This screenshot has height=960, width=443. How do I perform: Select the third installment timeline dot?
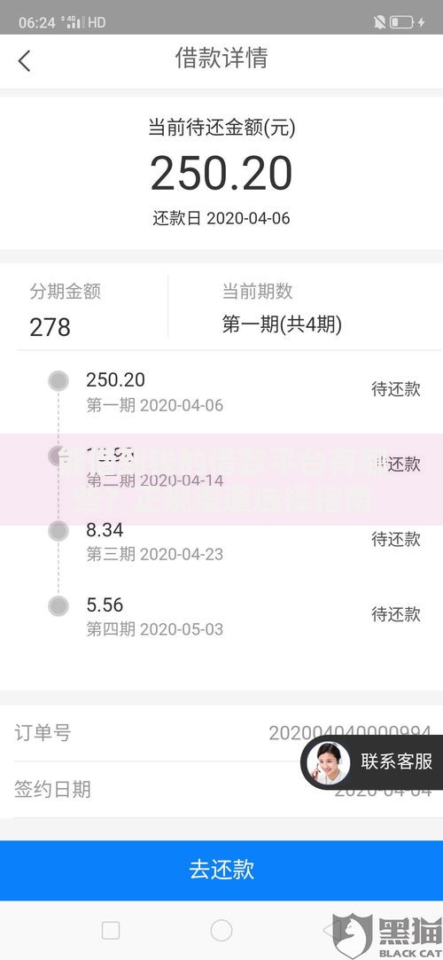(58, 531)
